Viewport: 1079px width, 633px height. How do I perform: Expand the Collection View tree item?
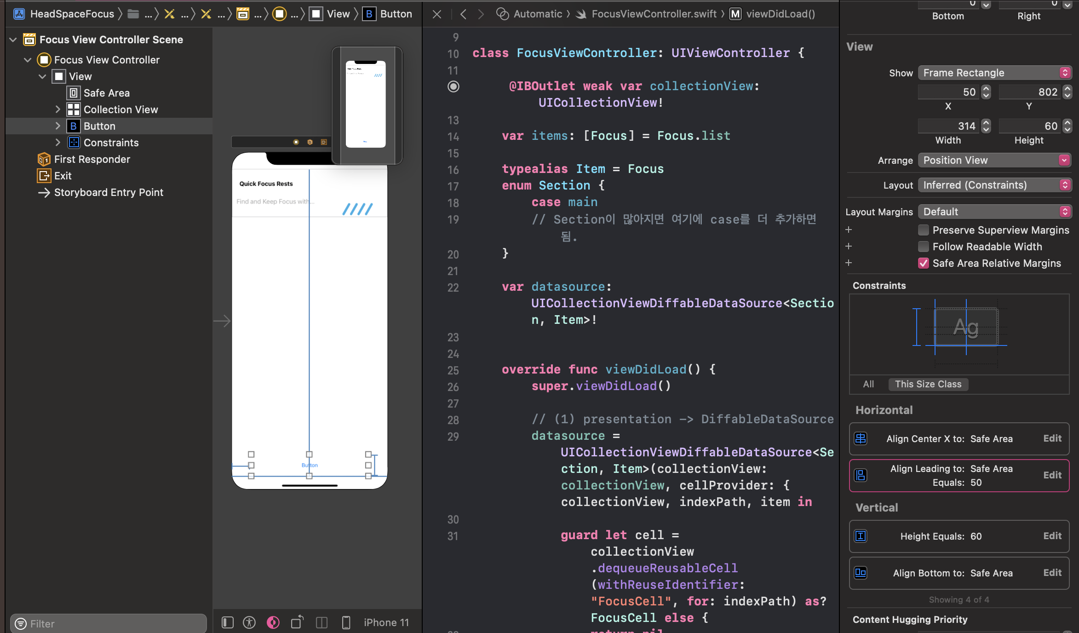tap(57, 109)
